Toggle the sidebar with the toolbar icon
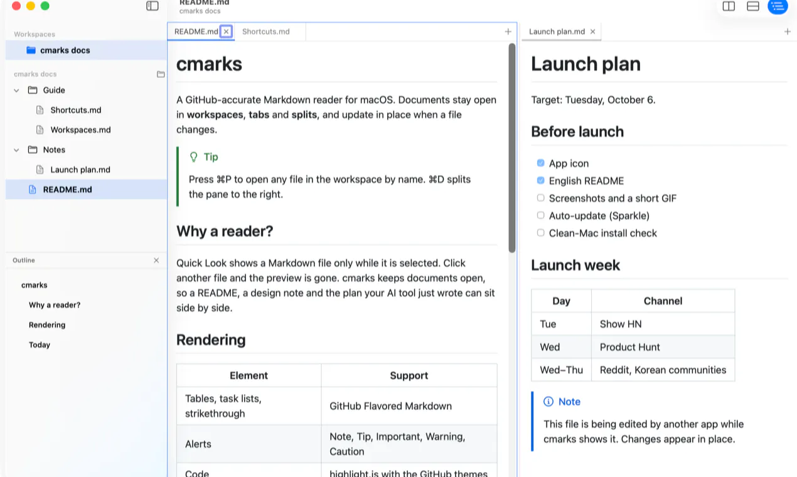Viewport: 797px width, 477px height. 152,6
